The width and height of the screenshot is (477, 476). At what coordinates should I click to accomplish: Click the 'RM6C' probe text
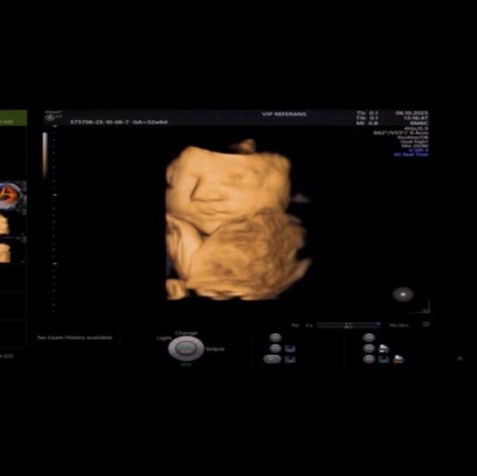click(419, 123)
